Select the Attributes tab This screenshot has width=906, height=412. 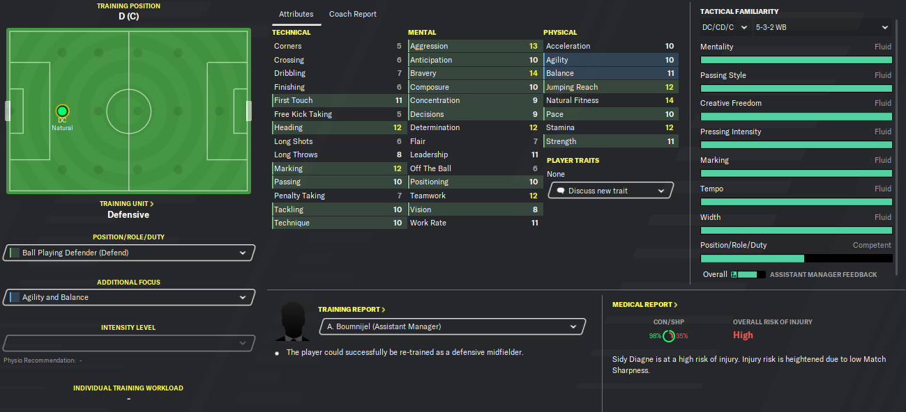click(x=296, y=14)
